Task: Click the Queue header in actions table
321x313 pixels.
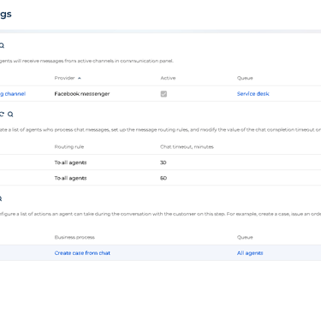Action: (x=245, y=237)
